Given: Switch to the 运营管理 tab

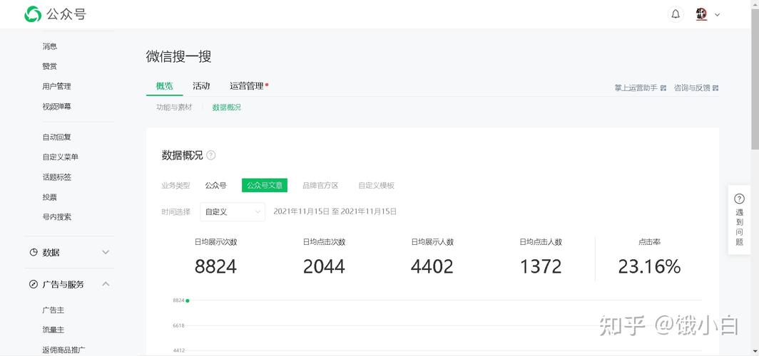Looking at the screenshot, I should (247, 86).
